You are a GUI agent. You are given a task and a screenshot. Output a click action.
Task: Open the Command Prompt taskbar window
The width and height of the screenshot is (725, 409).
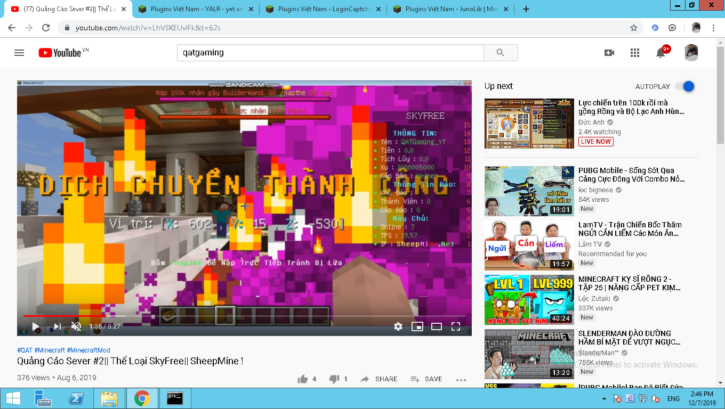[175, 398]
